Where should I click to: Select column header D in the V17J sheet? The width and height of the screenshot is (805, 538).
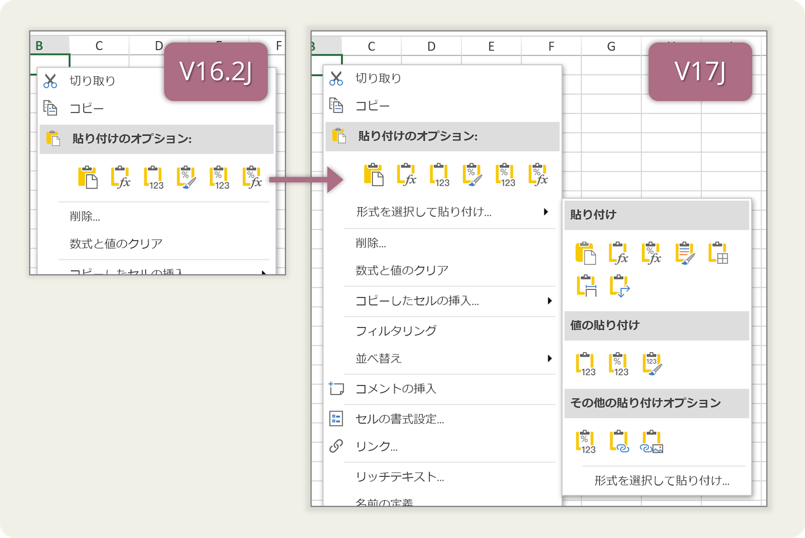click(x=431, y=46)
